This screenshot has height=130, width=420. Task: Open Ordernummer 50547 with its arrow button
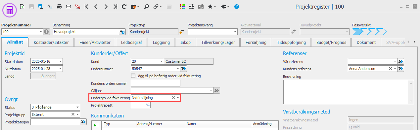pyautogui.click(x=184, y=69)
